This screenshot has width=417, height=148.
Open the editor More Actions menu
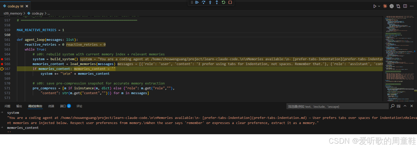tap(412, 6)
